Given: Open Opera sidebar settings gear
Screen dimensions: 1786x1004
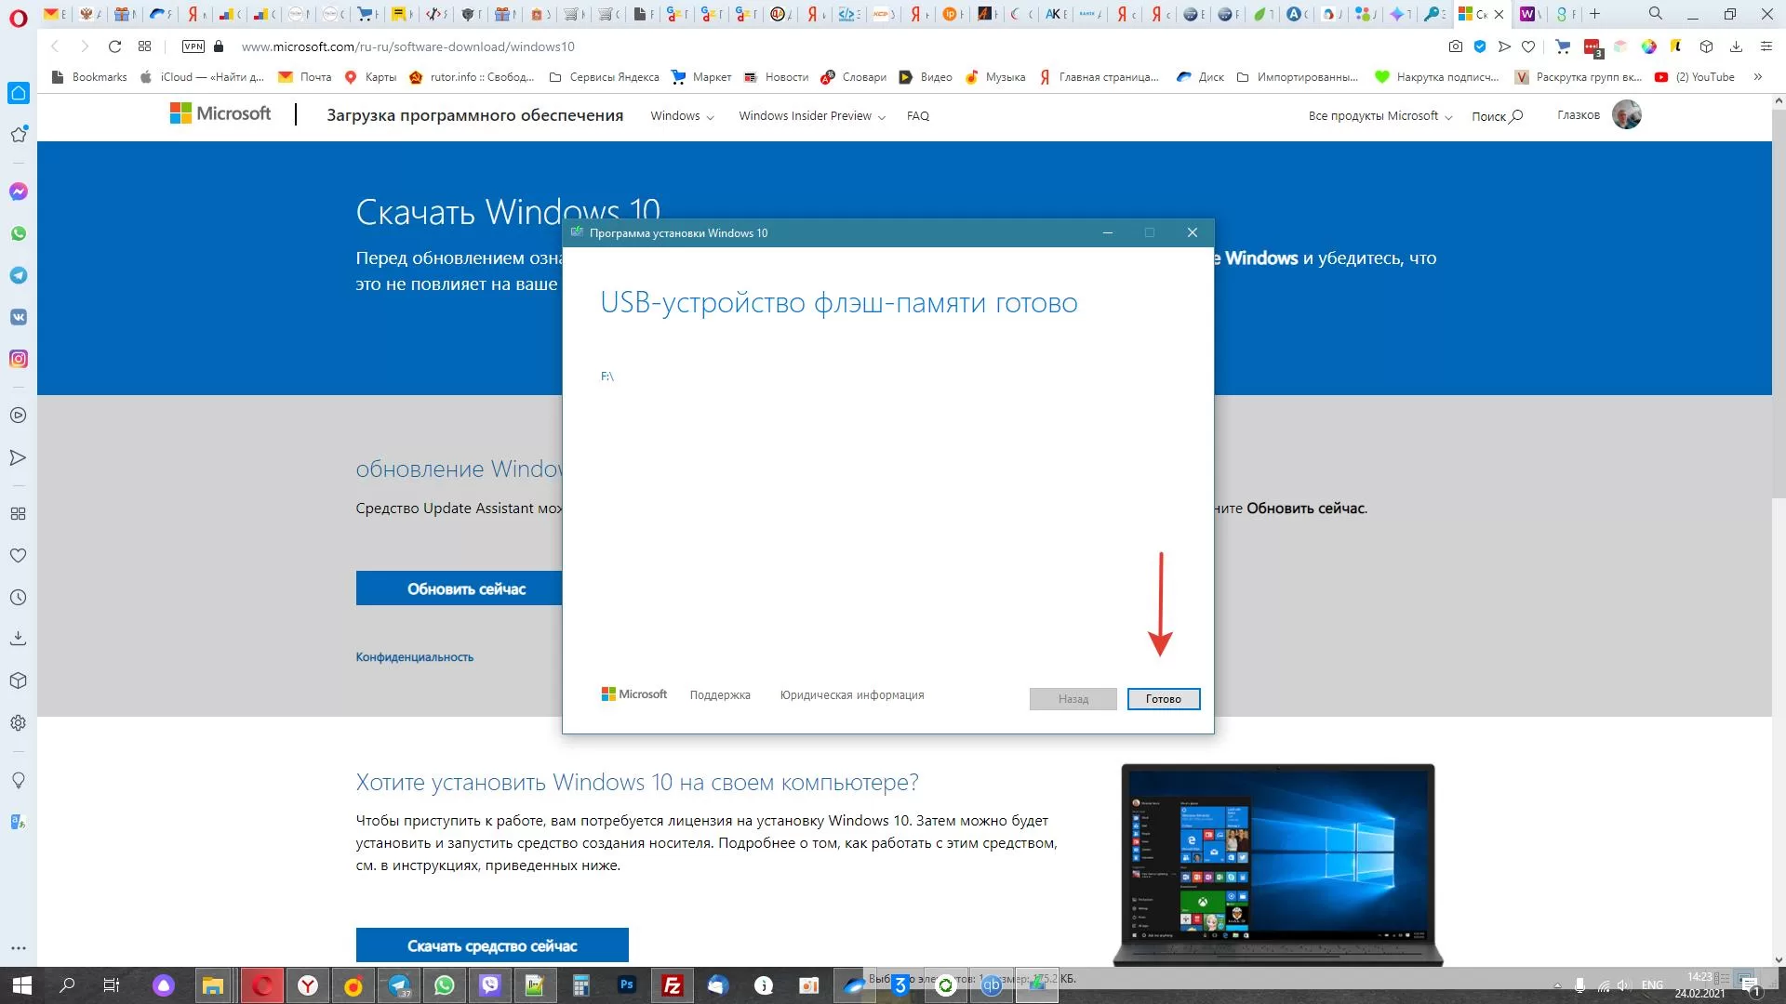Looking at the screenshot, I should (x=19, y=723).
